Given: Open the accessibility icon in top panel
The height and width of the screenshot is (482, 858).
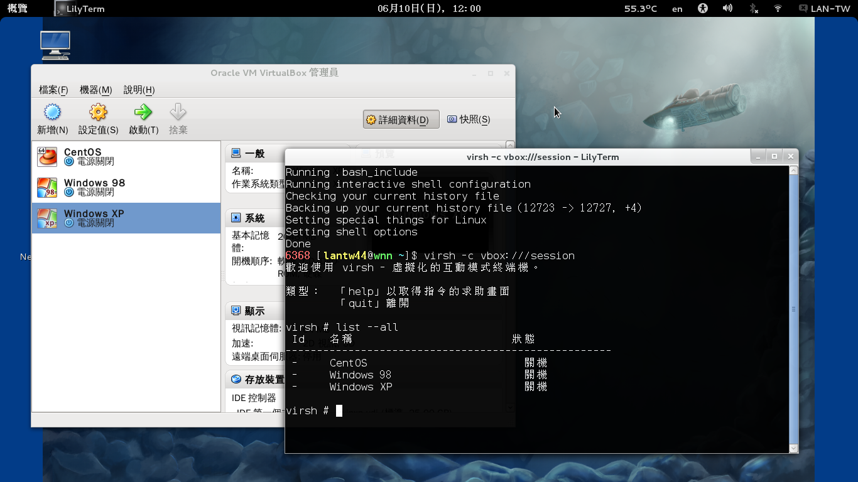Looking at the screenshot, I should (x=703, y=9).
